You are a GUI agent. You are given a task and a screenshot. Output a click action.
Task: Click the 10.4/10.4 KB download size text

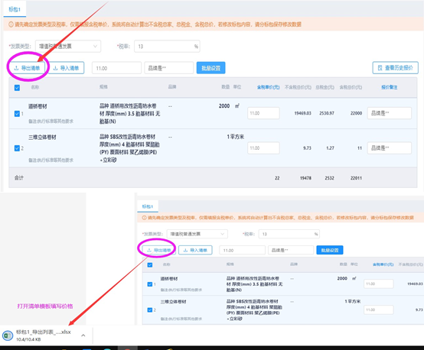coord(28,339)
